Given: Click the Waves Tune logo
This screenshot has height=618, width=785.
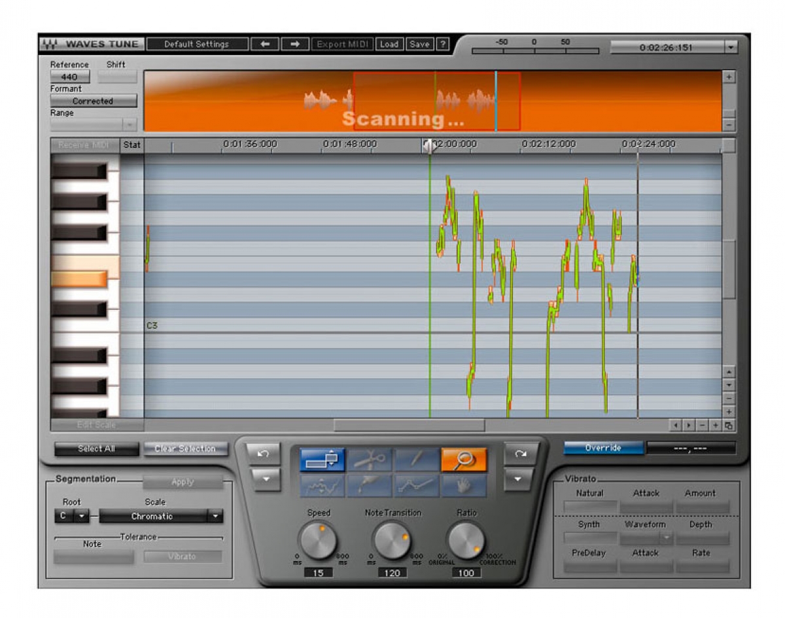Looking at the screenshot, I should [x=90, y=44].
